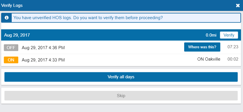Click the 0.0mi distance label
The height and width of the screenshot is (112, 243).
click(x=211, y=35)
